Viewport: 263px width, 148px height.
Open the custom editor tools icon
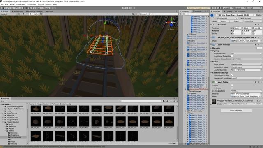click(x=30, y=8)
